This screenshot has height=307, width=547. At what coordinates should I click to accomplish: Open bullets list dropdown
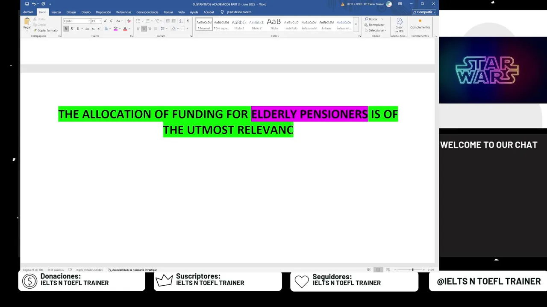(x=143, y=21)
